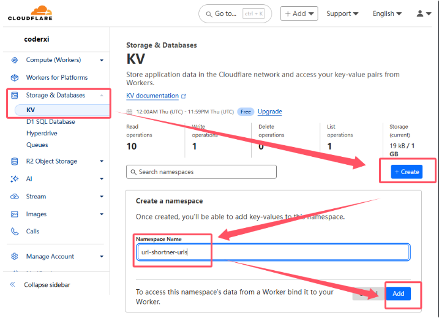Viewport: 439px width, 318px height.
Task: Expand the Manage Account section
Action: (x=102, y=257)
